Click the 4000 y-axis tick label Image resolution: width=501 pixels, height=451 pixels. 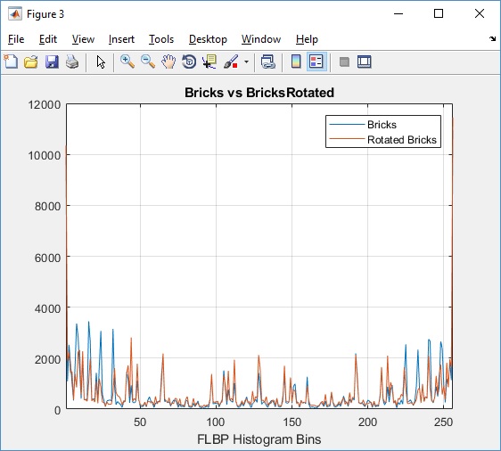[x=47, y=308]
